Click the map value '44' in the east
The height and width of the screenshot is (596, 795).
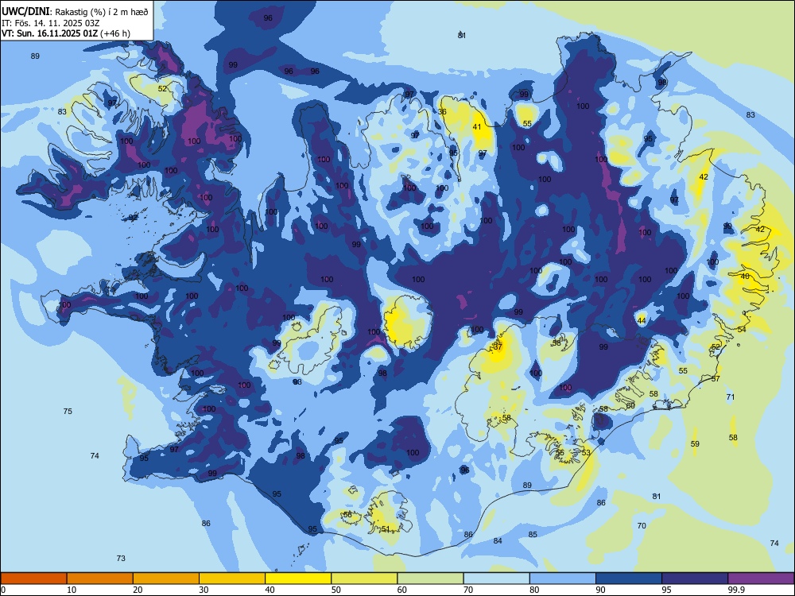[x=642, y=320]
